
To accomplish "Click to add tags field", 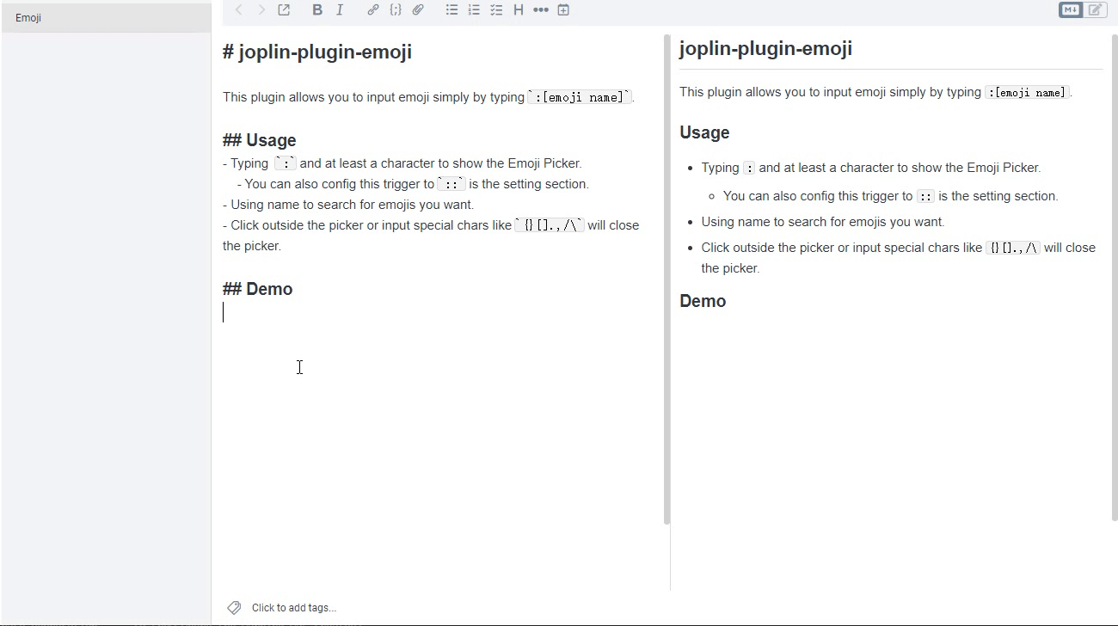I will [x=294, y=608].
